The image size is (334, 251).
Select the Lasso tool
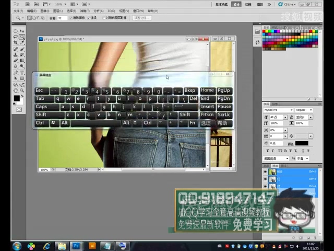point(16,37)
